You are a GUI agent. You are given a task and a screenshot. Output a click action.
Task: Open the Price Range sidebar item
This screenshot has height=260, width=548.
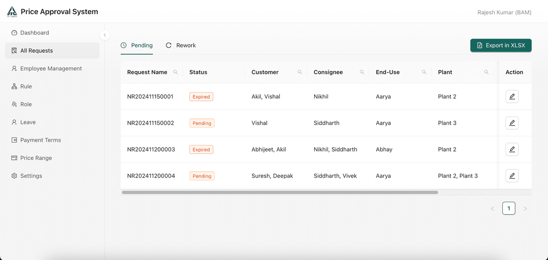tap(52, 158)
